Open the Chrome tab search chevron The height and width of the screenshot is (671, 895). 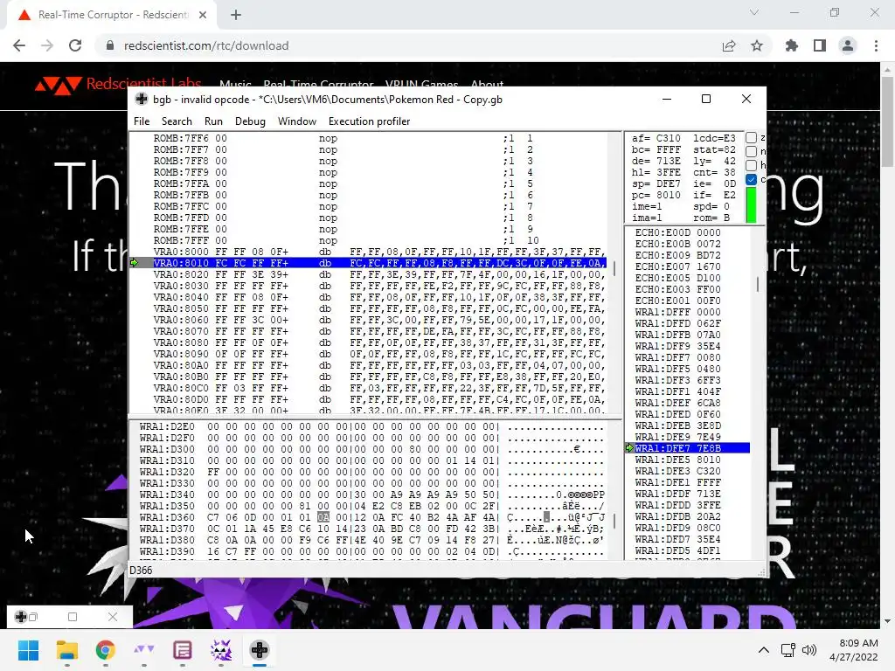click(x=754, y=12)
